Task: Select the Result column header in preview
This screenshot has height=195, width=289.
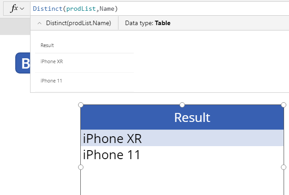Action: tap(47, 45)
